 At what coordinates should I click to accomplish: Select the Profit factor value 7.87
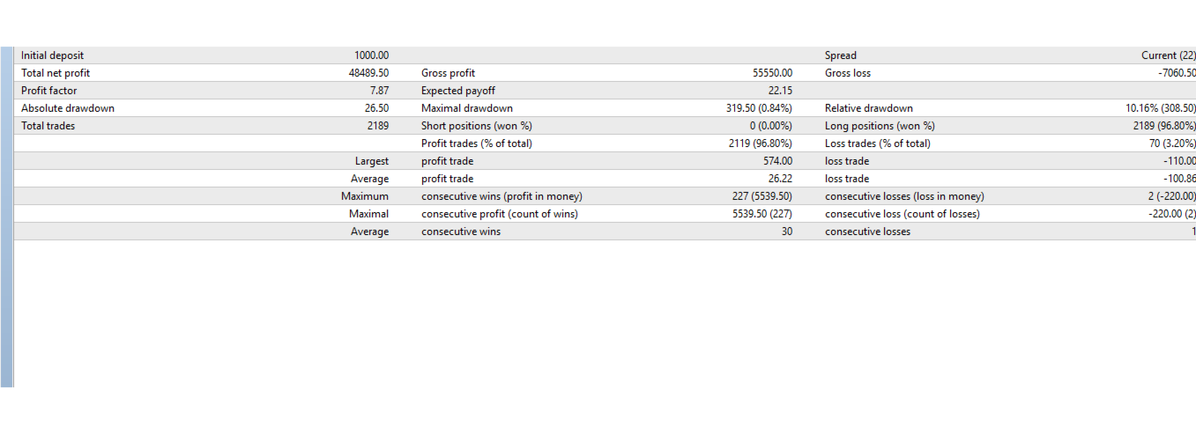click(x=380, y=91)
